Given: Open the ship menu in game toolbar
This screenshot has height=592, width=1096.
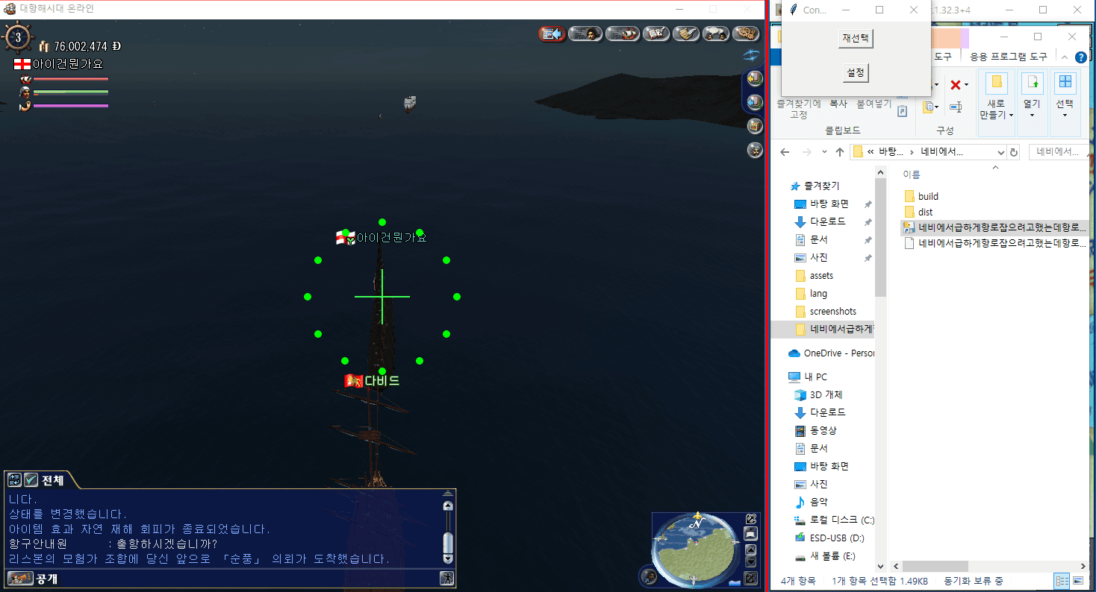Looking at the screenshot, I should [x=623, y=34].
